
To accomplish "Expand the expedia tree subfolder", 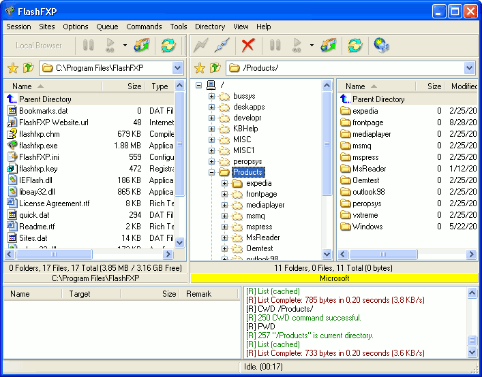I will (x=224, y=184).
